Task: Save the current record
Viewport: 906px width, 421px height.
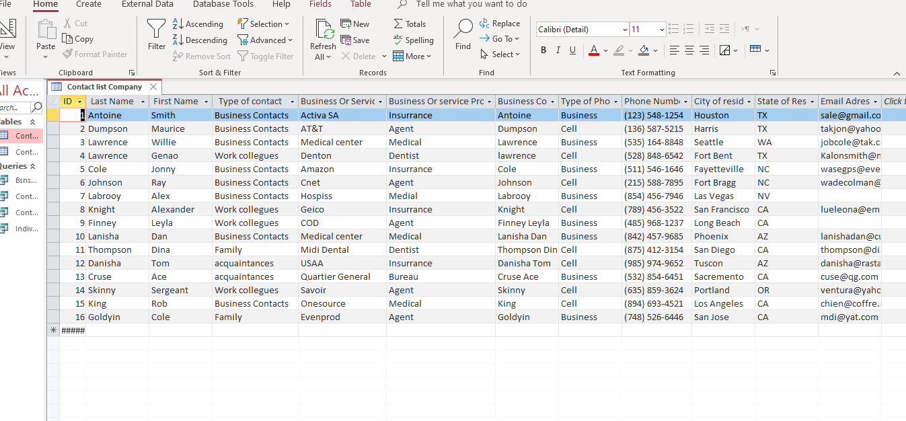Action: (354, 40)
